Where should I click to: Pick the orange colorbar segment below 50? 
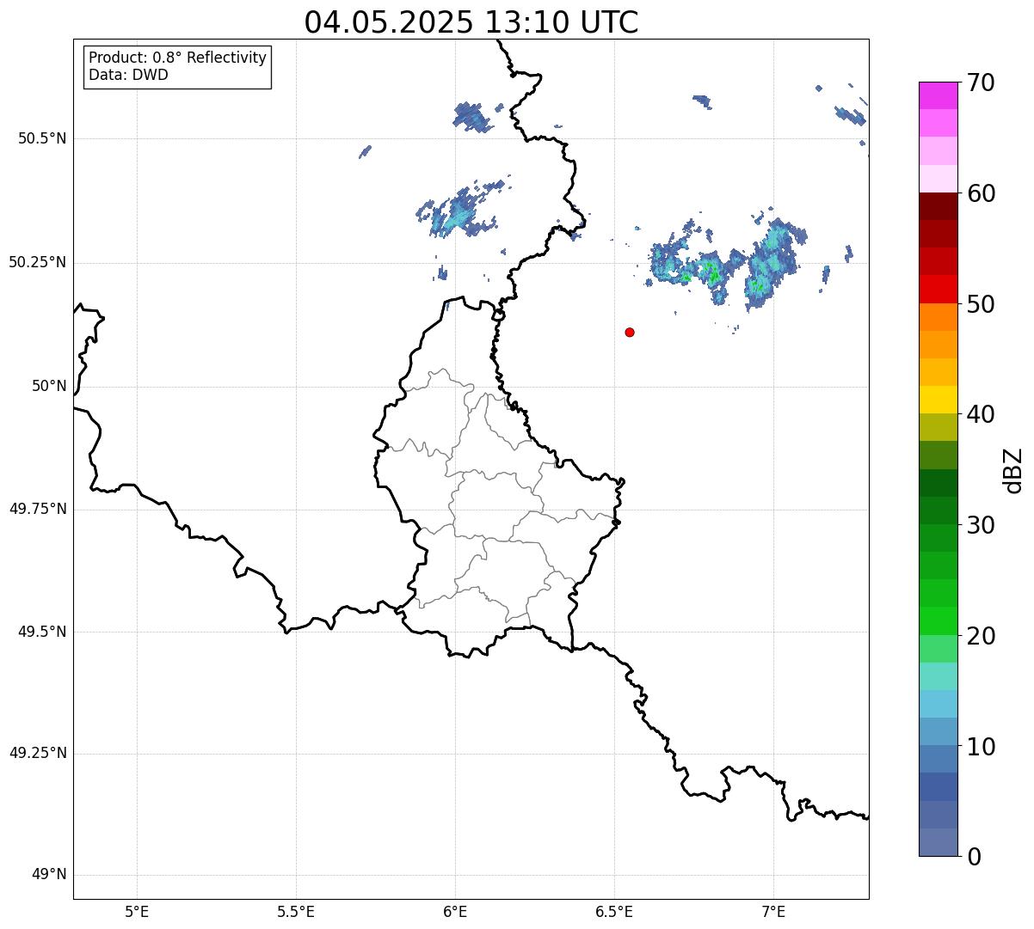click(x=939, y=317)
